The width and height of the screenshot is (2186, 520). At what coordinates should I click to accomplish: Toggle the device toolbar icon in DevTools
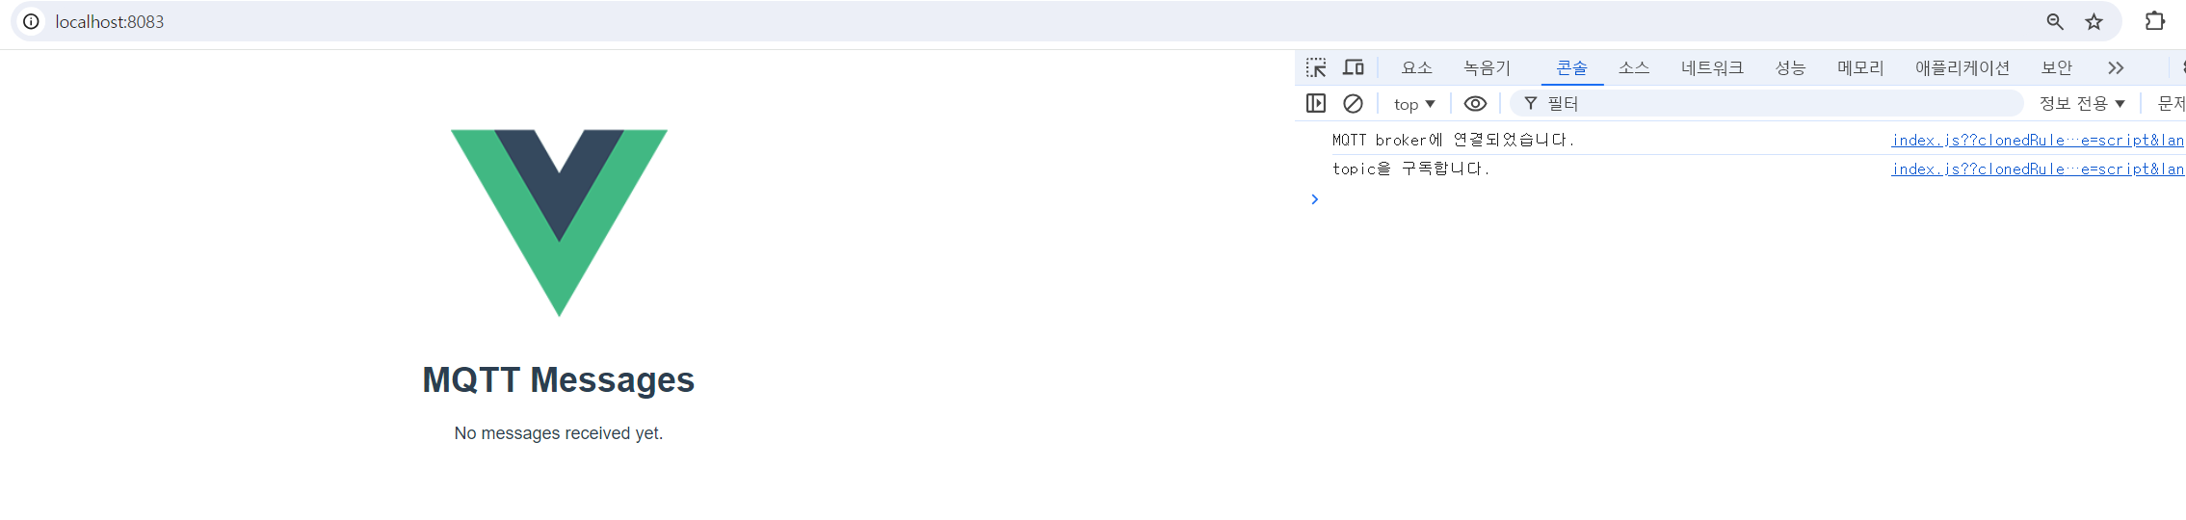(1354, 67)
